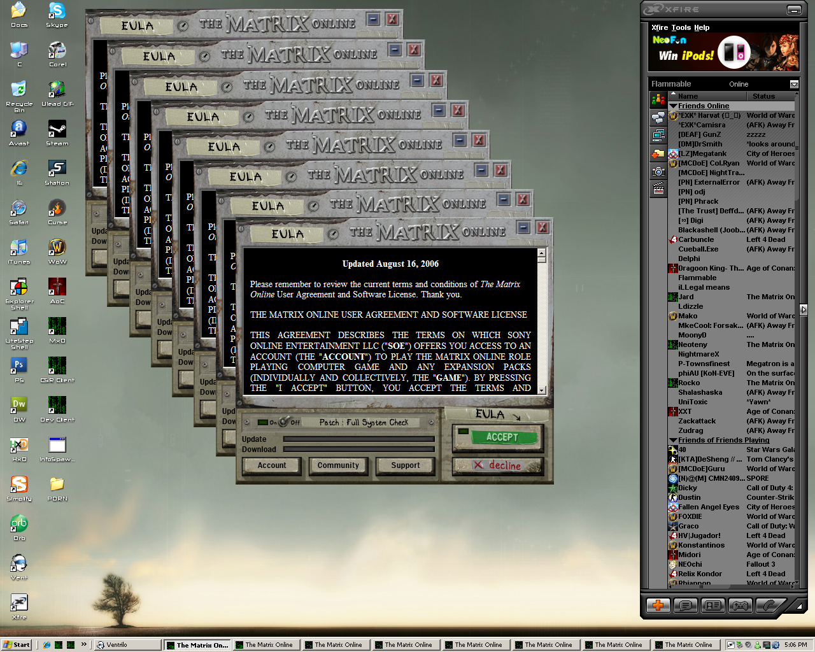815x652 pixels.
Task: Open the Tools menu in Xfire
Action: (x=681, y=27)
